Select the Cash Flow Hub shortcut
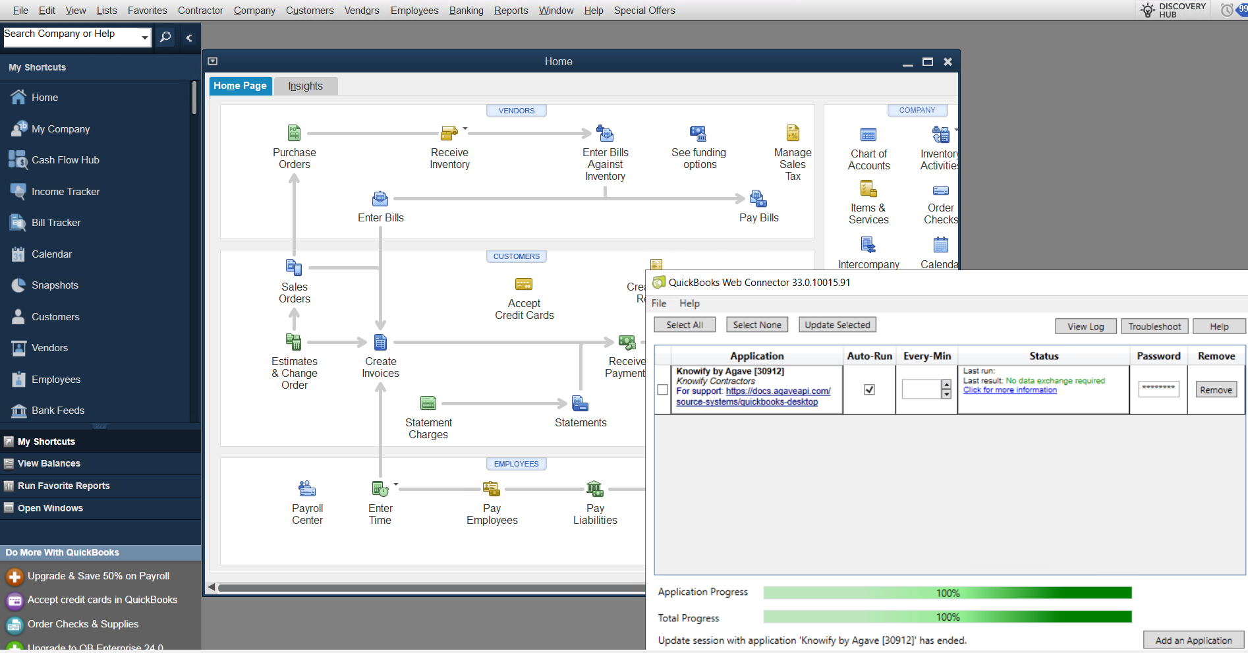1248x653 pixels. click(x=65, y=159)
